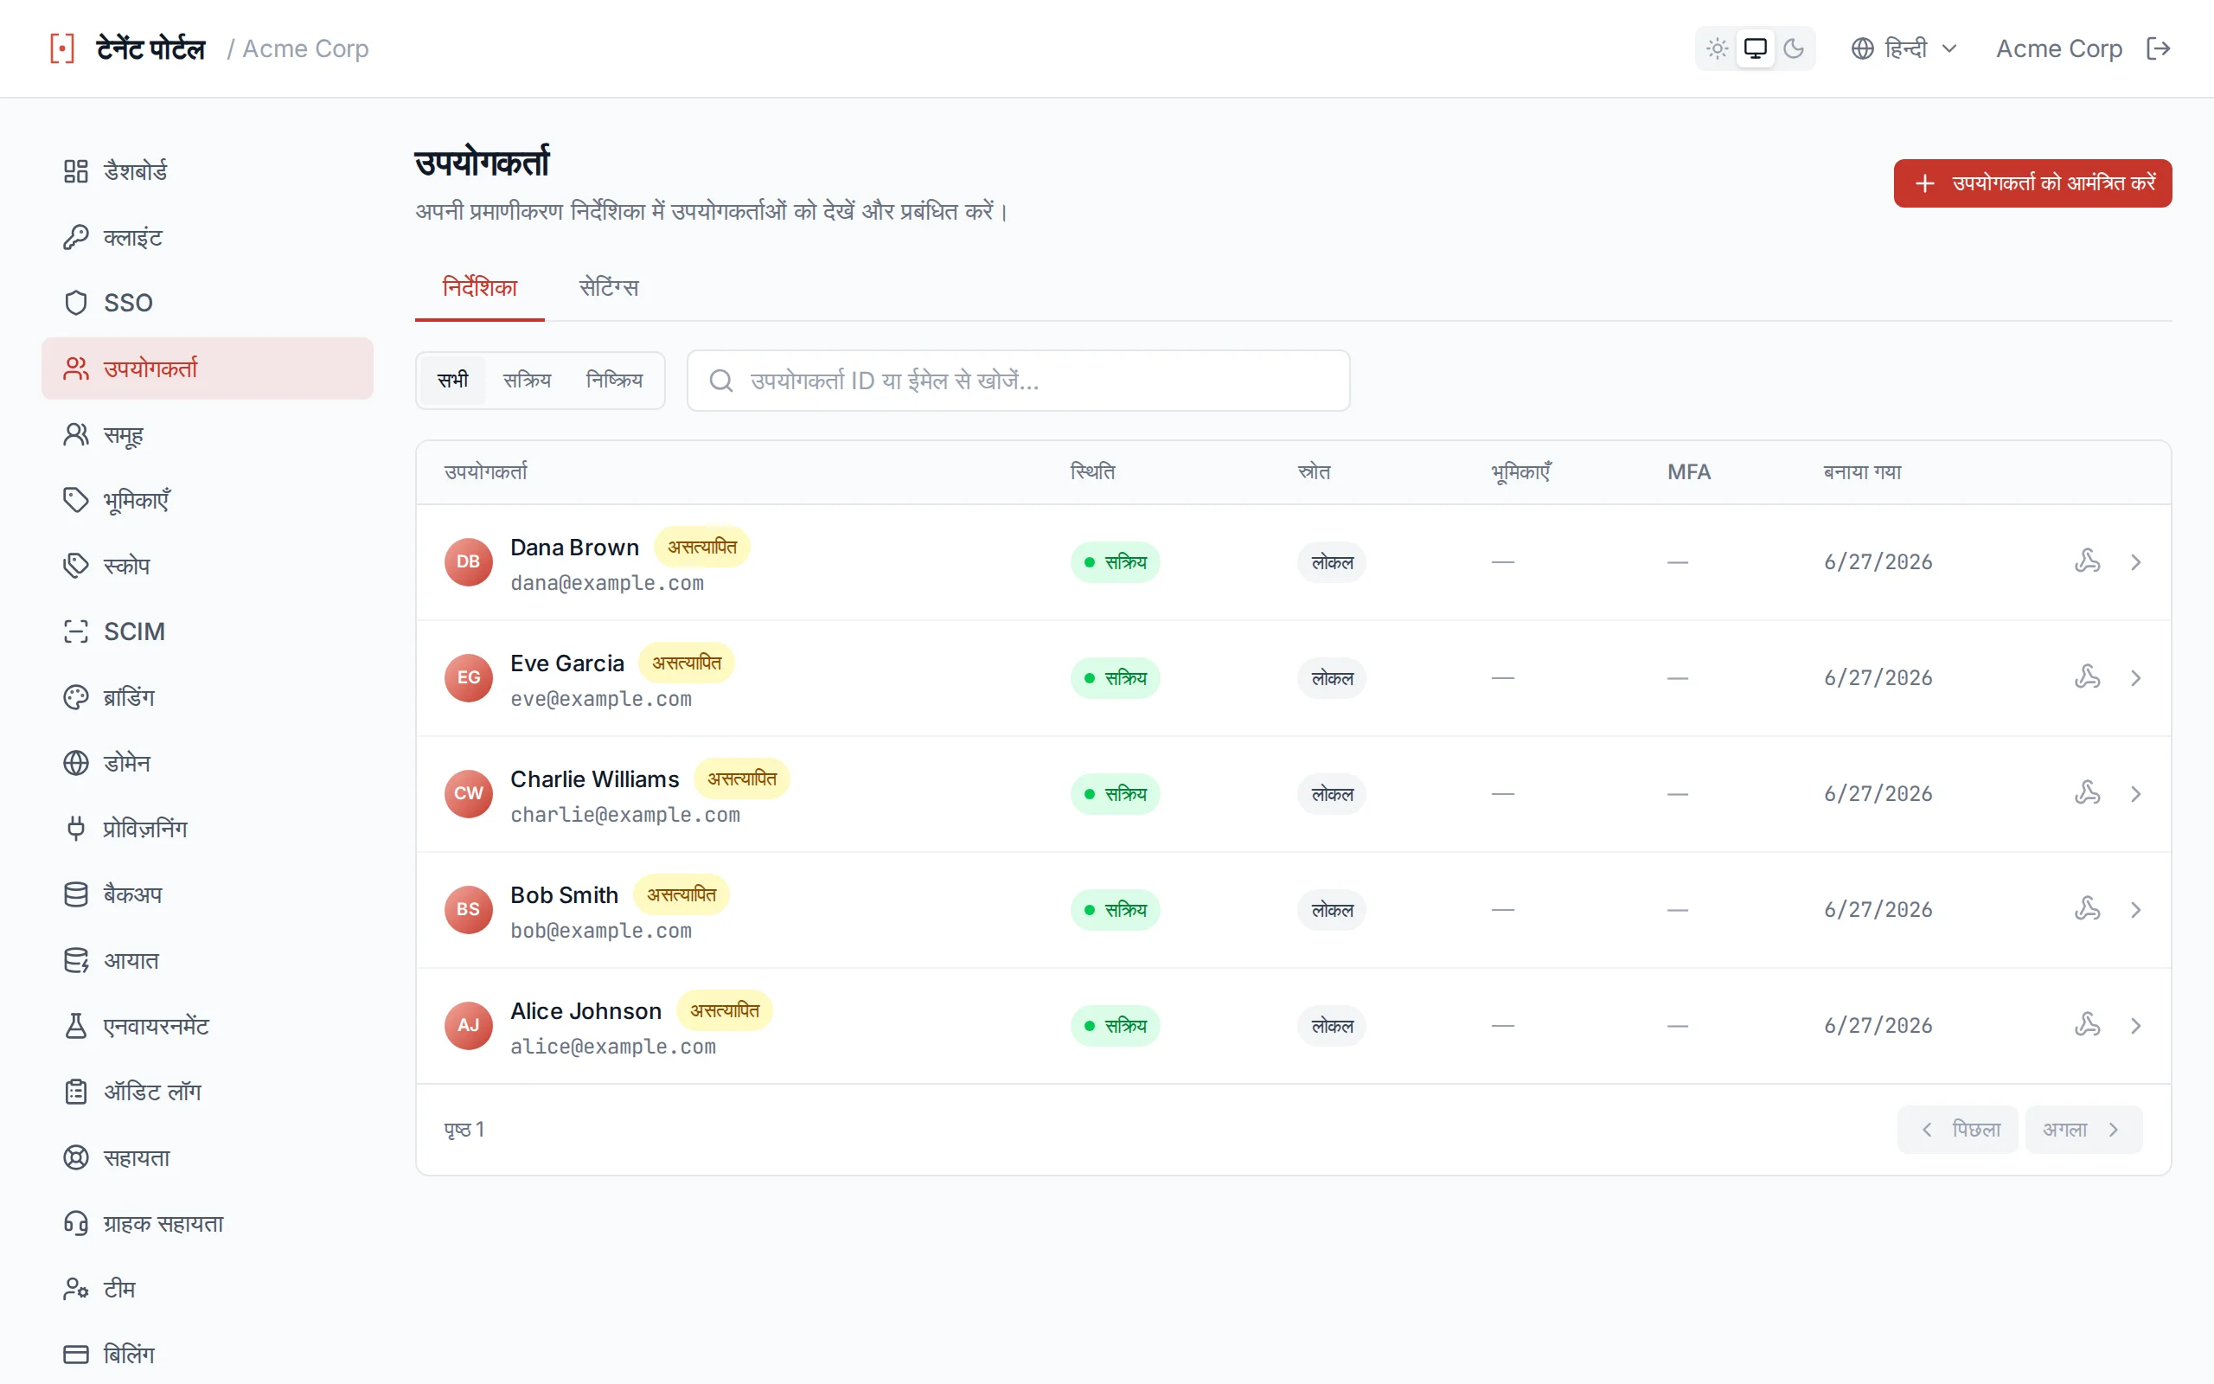Image resolution: width=2214 pixels, height=1384 pixels.
Task: Enable dark theme with moon icon
Action: [1793, 48]
